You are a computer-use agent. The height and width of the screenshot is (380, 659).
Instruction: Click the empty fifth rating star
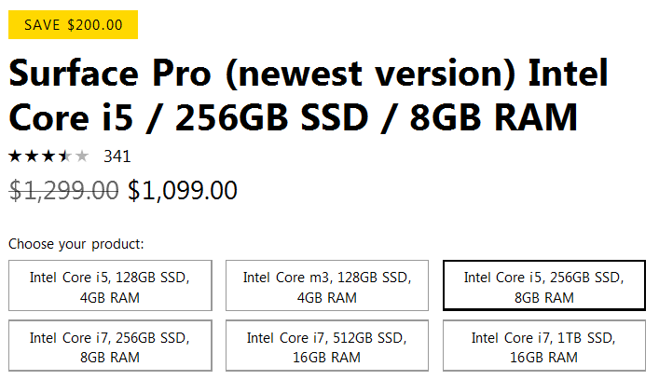tap(81, 156)
